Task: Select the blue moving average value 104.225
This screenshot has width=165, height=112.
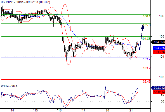Action: point(159,48)
